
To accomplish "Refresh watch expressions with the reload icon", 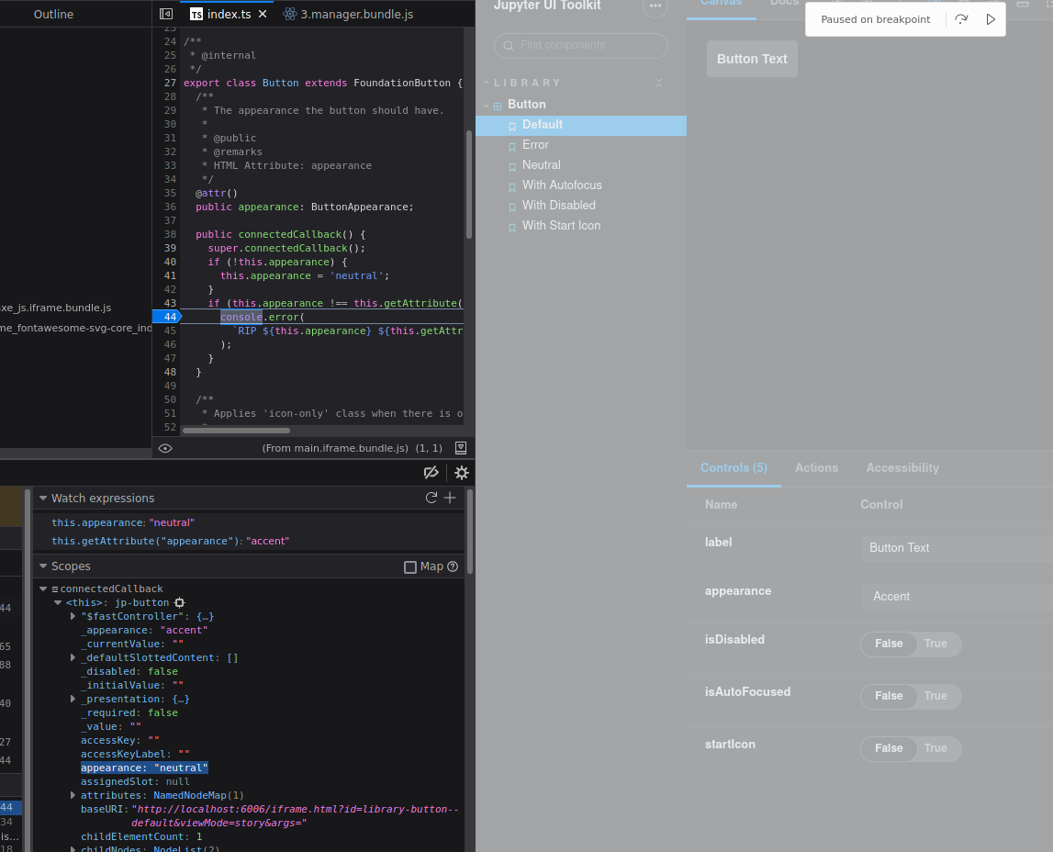I will [x=431, y=497].
